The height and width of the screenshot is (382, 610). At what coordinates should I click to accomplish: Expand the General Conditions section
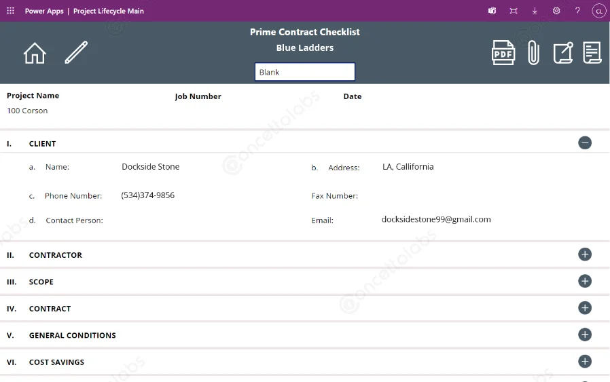point(585,335)
